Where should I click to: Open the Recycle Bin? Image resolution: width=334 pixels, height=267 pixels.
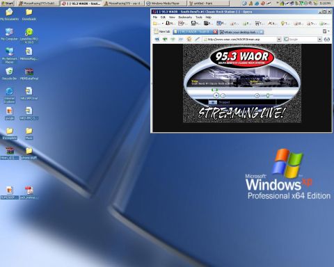pos(9,74)
